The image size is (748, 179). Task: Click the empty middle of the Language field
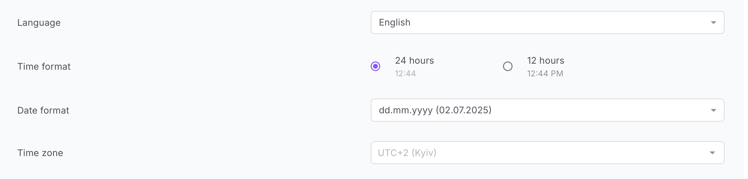pos(552,22)
